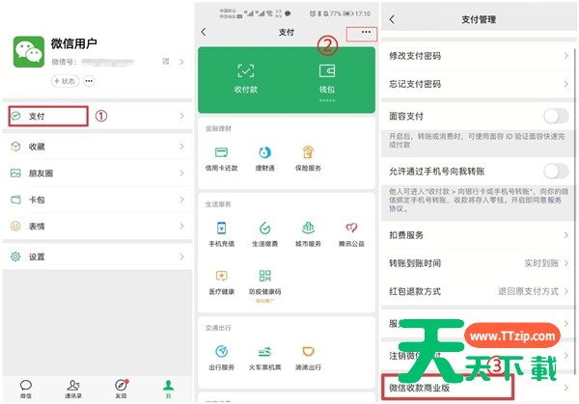Image resolution: width=579 pixels, height=404 pixels.
Task: Open 手机充值 service
Action: pos(222,234)
